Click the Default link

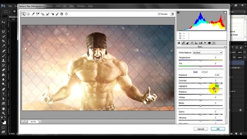(205, 72)
